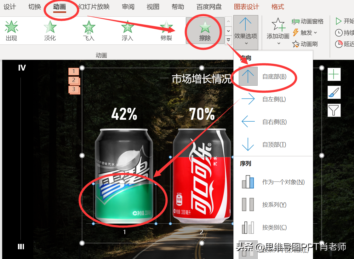The image size is (354, 259).
Task: Click the animation gallery down scroll arrow
Action: (x=228, y=31)
